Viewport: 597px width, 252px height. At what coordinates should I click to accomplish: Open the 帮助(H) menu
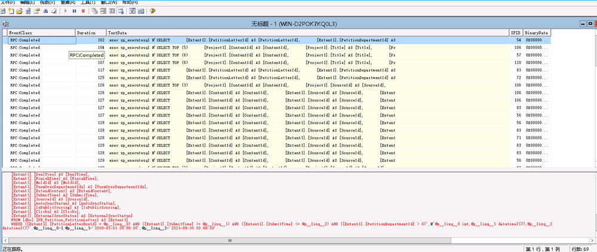(130, 2)
